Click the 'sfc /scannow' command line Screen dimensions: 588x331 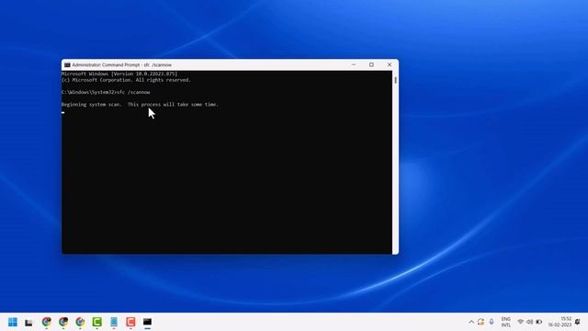click(x=106, y=92)
